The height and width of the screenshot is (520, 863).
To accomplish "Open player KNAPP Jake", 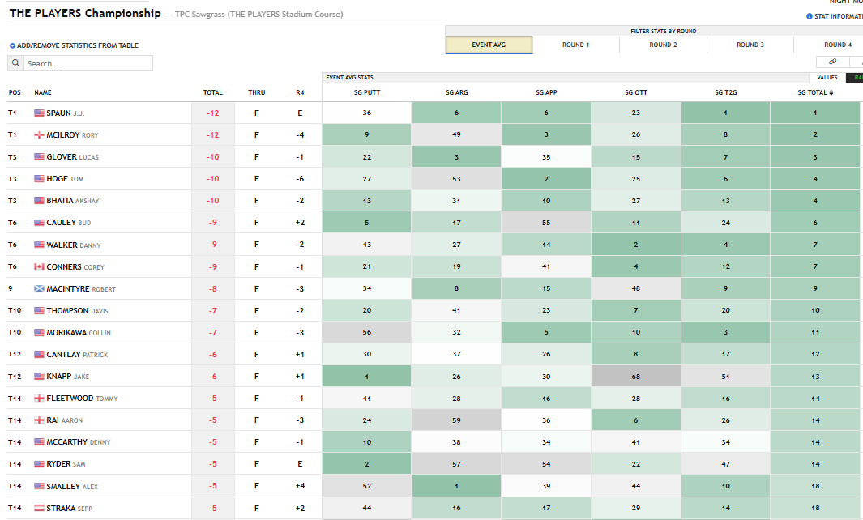I will [x=68, y=377].
